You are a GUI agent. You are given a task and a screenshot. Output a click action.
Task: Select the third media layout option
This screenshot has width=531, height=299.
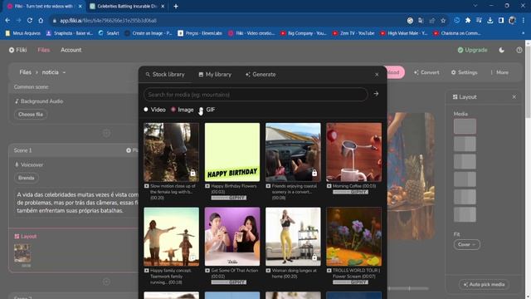(x=465, y=161)
